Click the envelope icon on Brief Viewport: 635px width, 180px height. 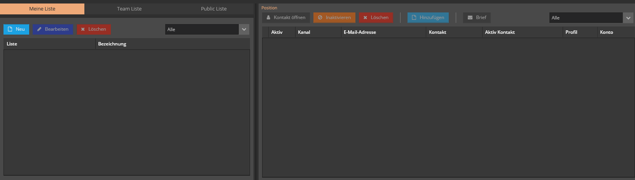[470, 17]
